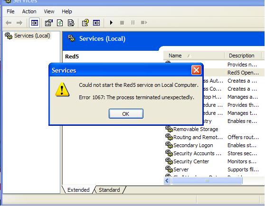Click the Stop Service toolbar button
Screen dimensions: 265x206
click(x=122, y=23)
